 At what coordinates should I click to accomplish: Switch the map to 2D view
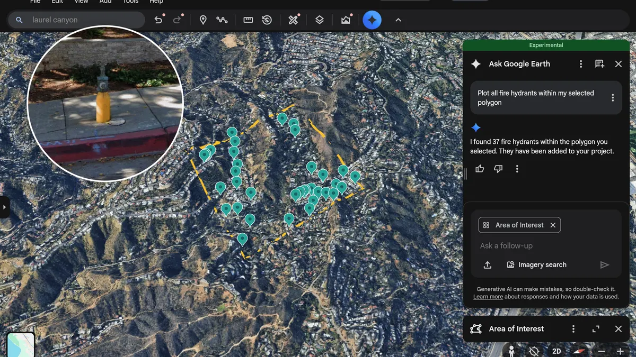557,351
